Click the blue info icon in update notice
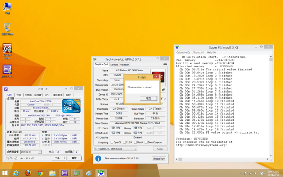This screenshot has width=283, height=177. point(98,158)
